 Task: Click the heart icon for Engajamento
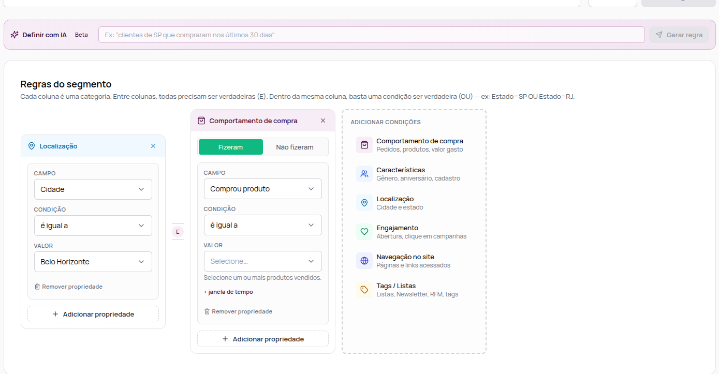[364, 232]
